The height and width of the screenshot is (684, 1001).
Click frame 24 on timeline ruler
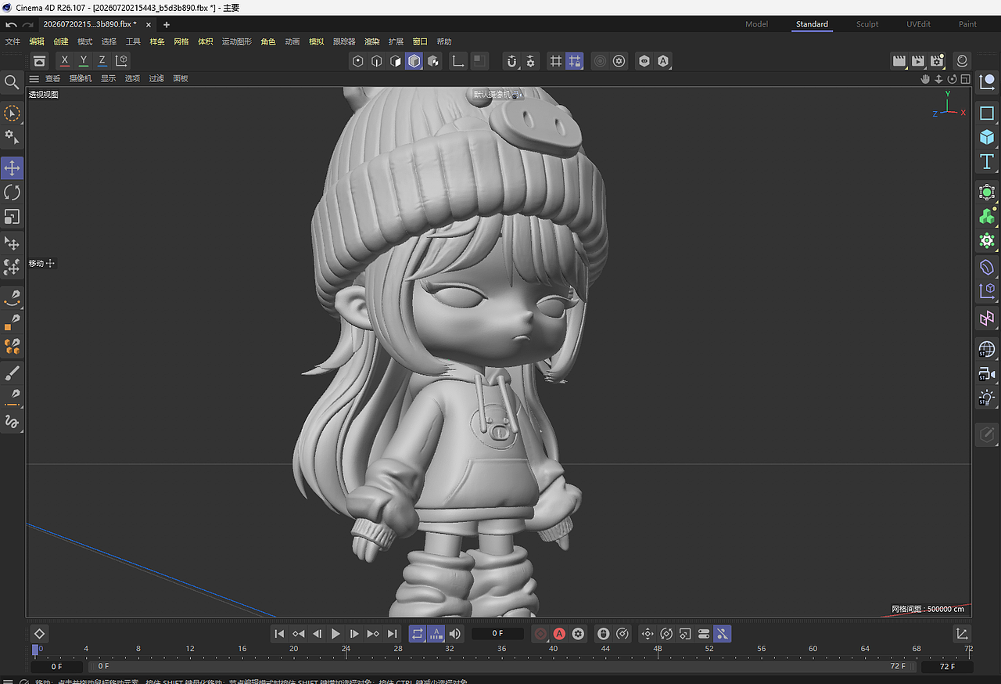346,649
